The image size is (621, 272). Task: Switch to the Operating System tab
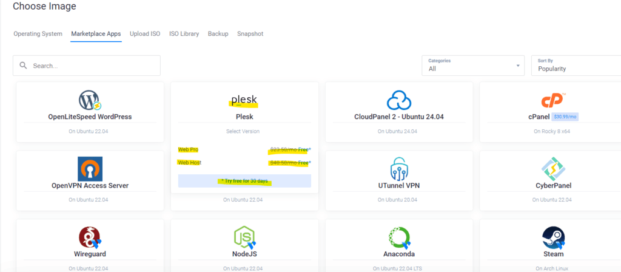(38, 34)
